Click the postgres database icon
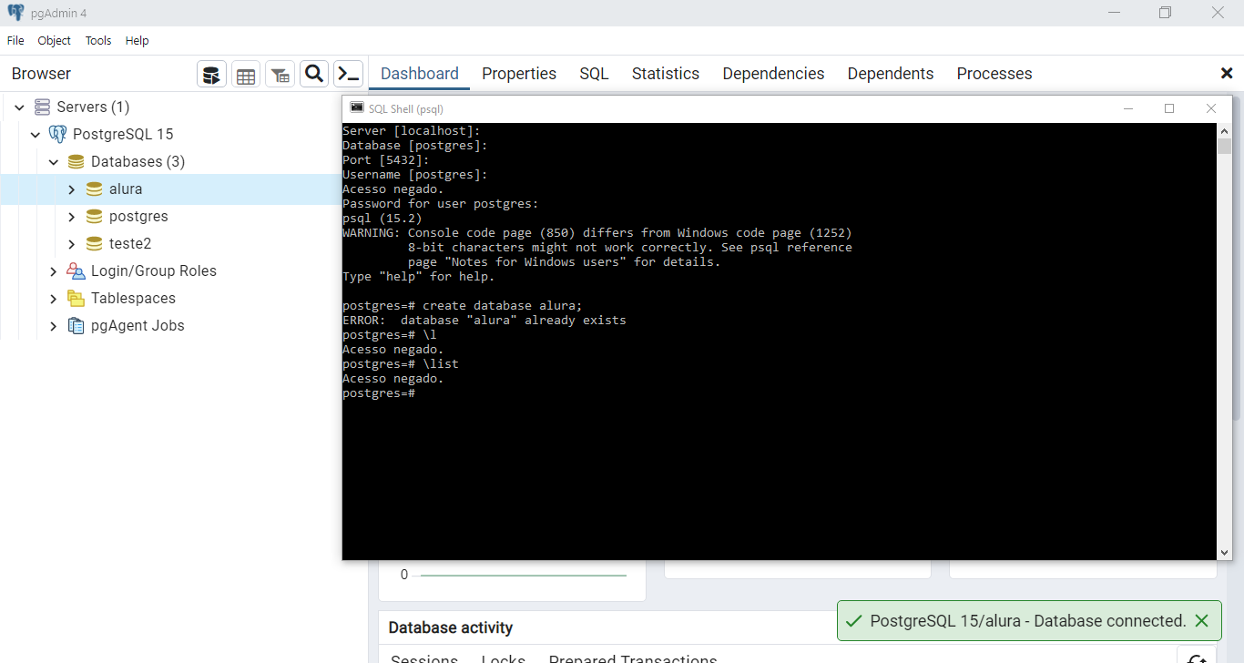The width and height of the screenshot is (1244, 663). pyautogui.click(x=94, y=217)
